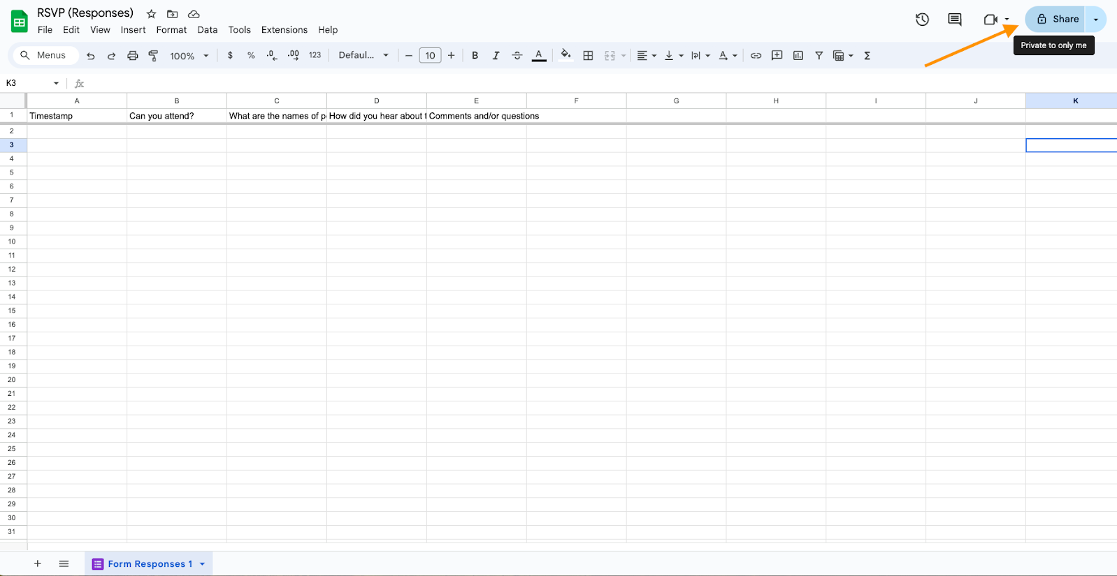Click the table views icon
This screenshot has width=1117, height=576.
pyautogui.click(x=839, y=55)
